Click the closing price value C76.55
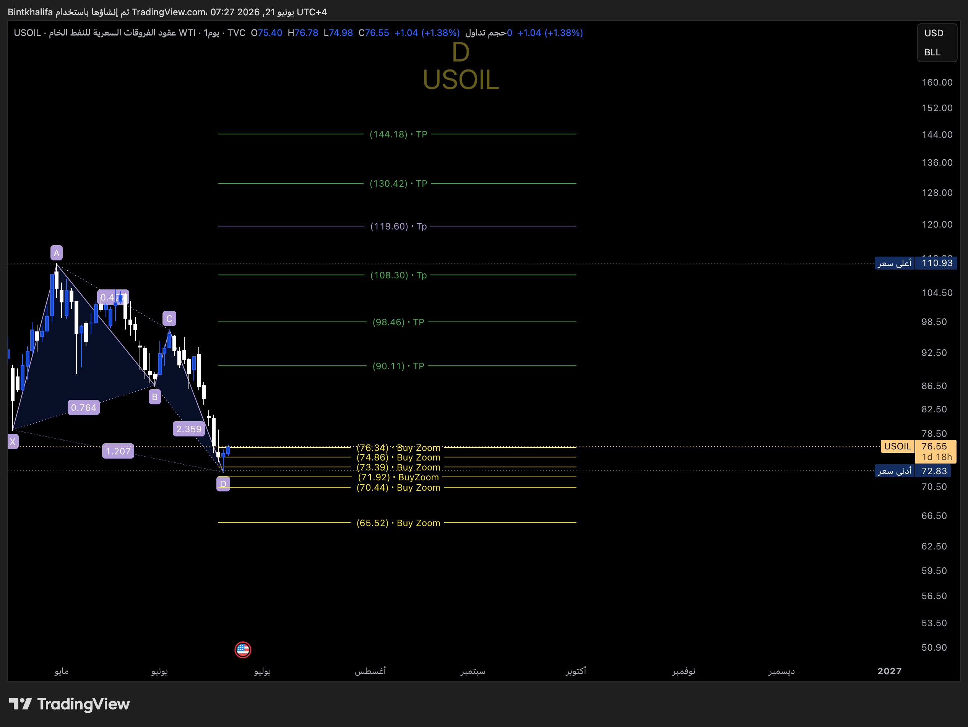The image size is (968, 727). coord(374,33)
